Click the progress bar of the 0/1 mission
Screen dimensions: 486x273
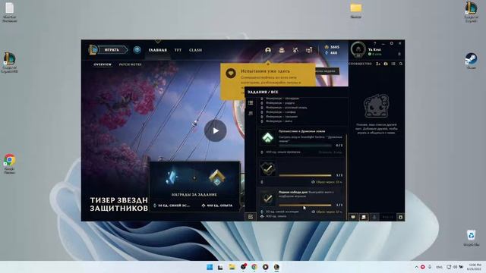pos(305,146)
